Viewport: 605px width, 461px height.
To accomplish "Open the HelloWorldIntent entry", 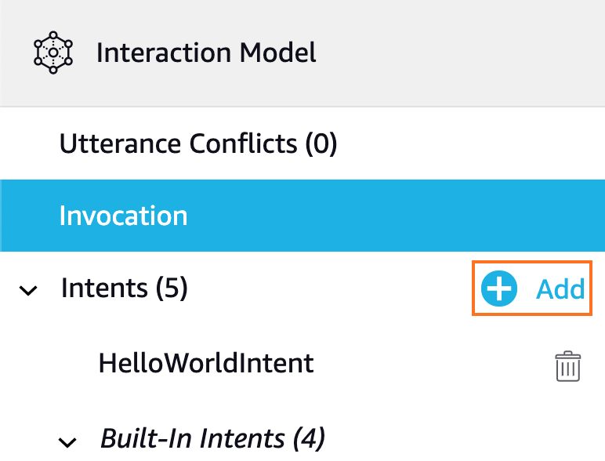I will pos(206,363).
